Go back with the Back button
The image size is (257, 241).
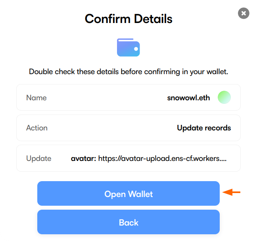click(128, 222)
